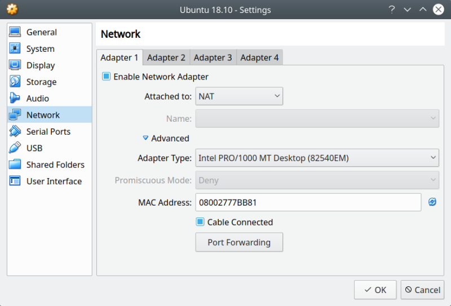Screen dimensions: 451x306
Task: Open the General settings icon
Action: coord(15,33)
